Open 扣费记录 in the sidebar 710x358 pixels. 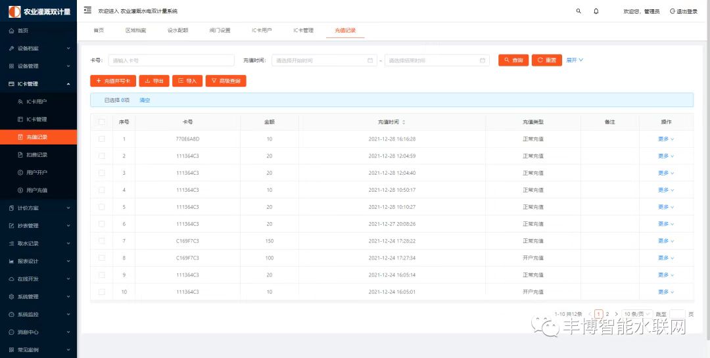click(36, 155)
